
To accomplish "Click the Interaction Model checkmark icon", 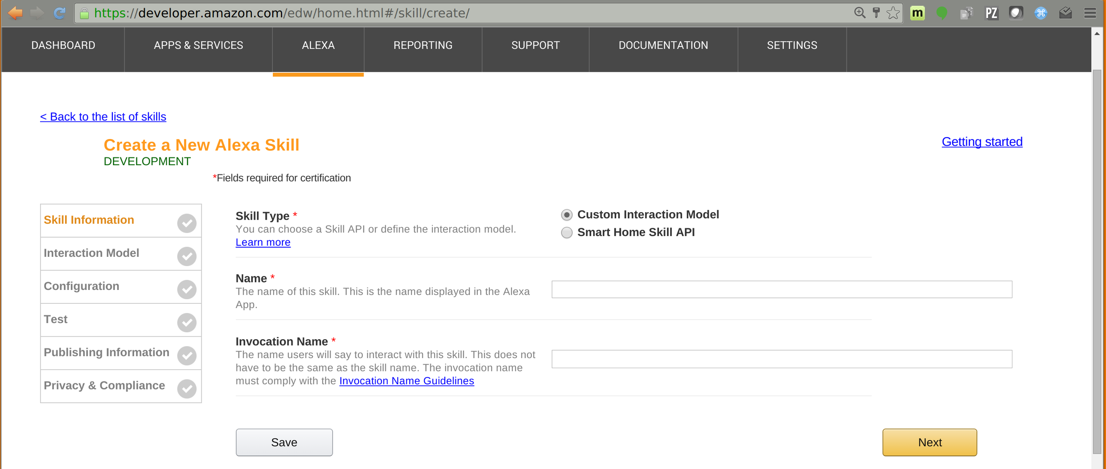I will click(187, 256).
